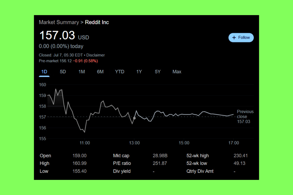Switch to the 5Y chart tab

click(x=158, y=72)
